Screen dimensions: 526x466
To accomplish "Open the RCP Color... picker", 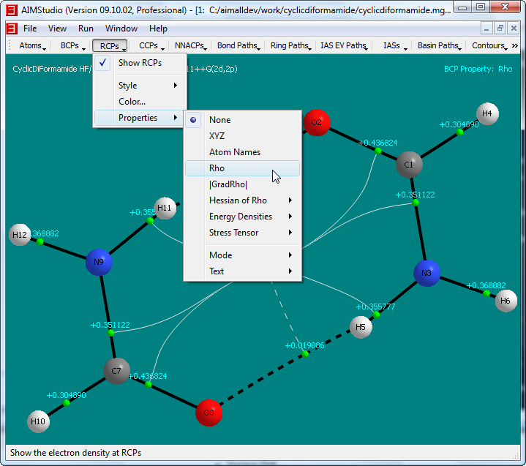I will pyautogui.click(x=132, y=102).
